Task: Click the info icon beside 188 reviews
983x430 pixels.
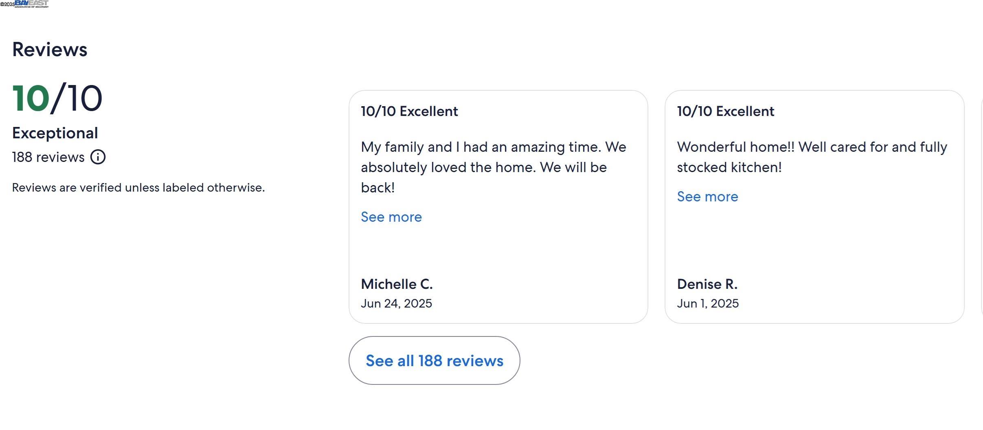Action: click(98, 157)
